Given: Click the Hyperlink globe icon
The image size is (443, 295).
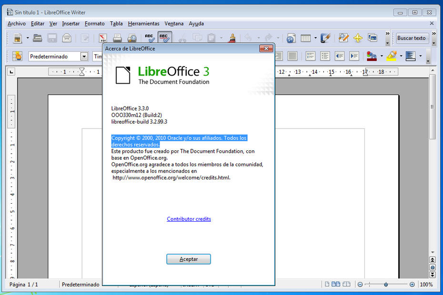Looking at the screenshot, I should [291, 38].
